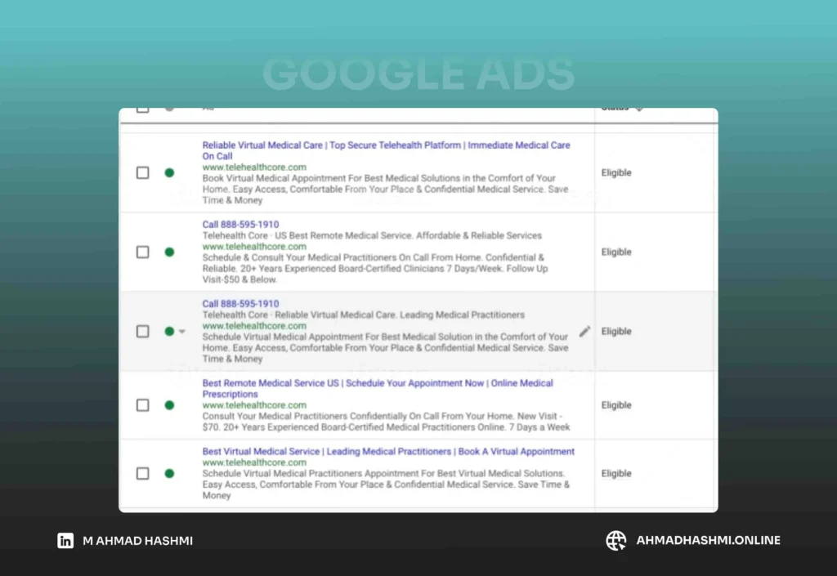
Task: Click the Status column header
Action: [x=615, y=109]
